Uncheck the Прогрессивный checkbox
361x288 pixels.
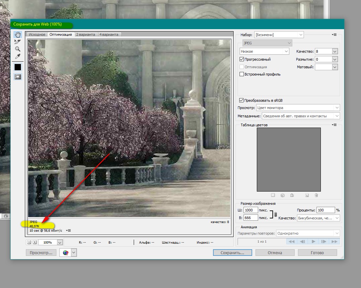[242, 59]
